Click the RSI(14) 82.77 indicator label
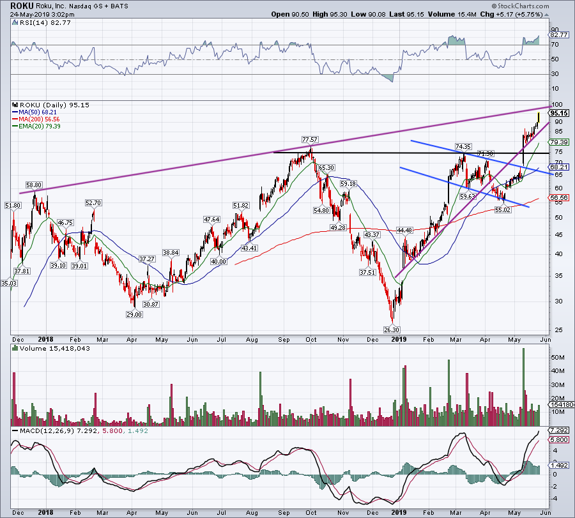Viewport: 575px width, 518px height. [x=45, y=22]
